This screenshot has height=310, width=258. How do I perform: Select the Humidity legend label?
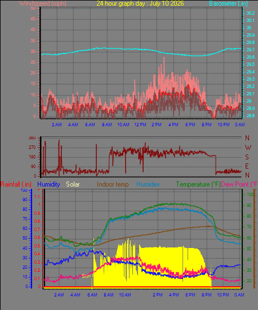coord(48,184)
